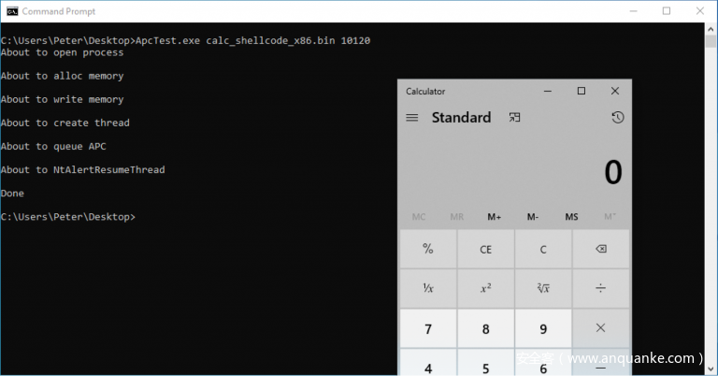Viewport: 718px width, 376px height.
Task: Click the Command Prompt scrollbar thumb
Action: 711,41
